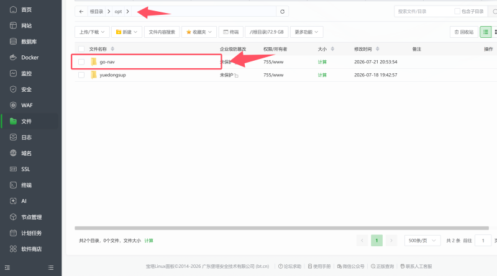The height and width of the screenshot is (276, 497).
Task: Click the AI icon in sidebar
Action: pos(13,201)
